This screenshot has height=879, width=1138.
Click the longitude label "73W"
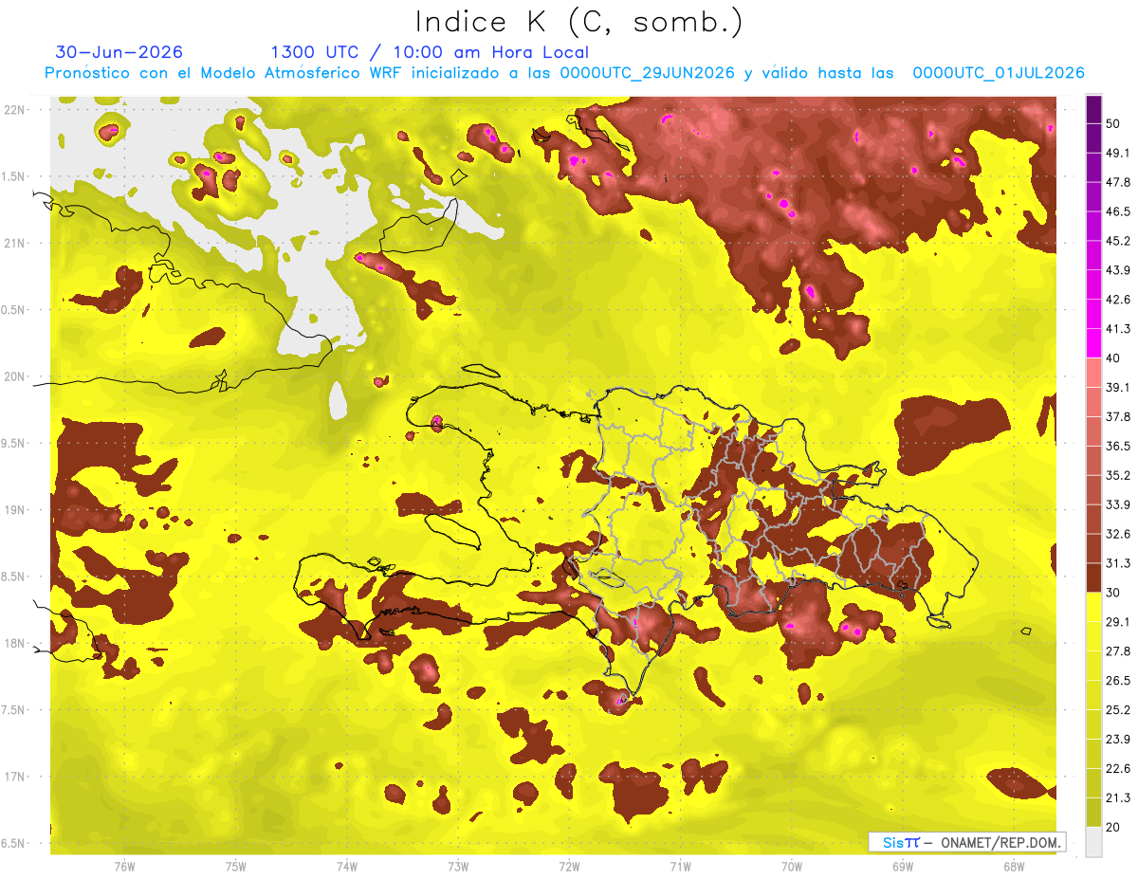458,866
